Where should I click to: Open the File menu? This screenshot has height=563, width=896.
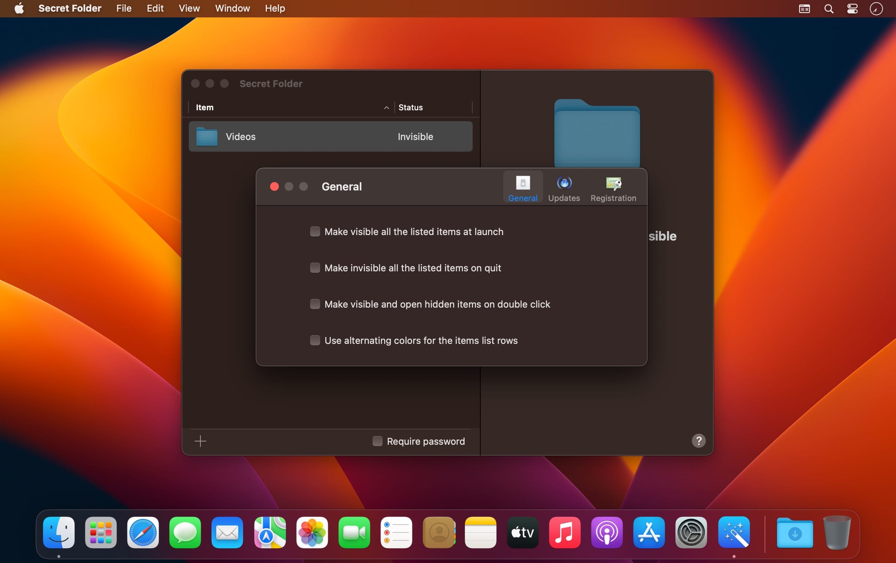pos(124,8)
